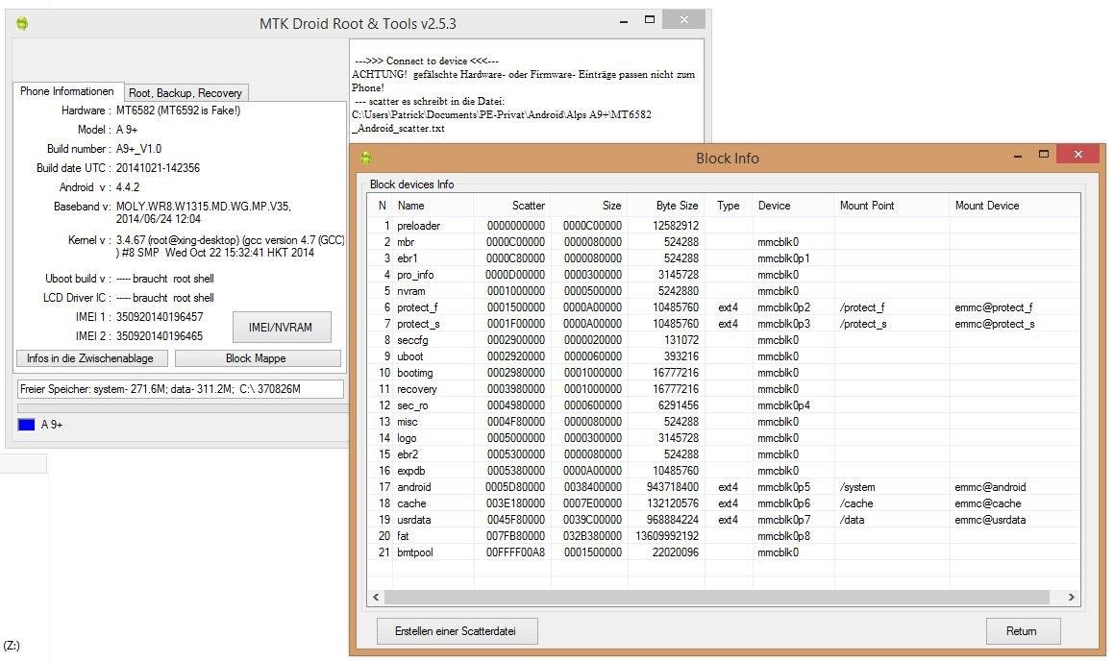Sort by the Device column header
Viewport: 1114px width, 662px height.
[x=793, y=206]
